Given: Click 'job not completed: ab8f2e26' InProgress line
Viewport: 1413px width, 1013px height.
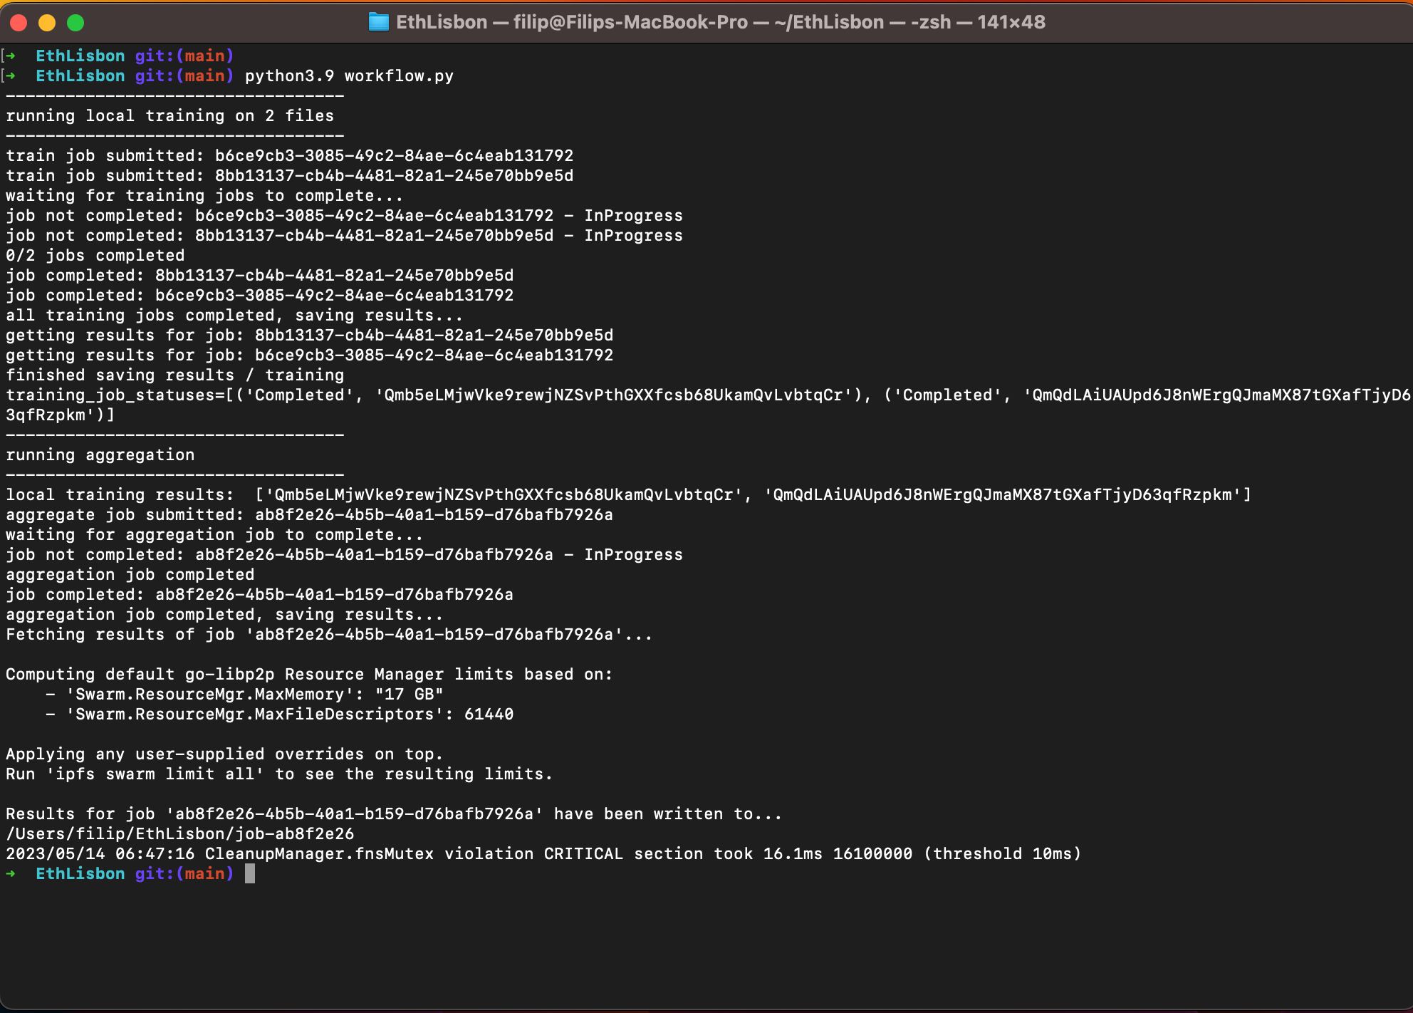Looking at the screenshot, I should (x=344, y=554).
